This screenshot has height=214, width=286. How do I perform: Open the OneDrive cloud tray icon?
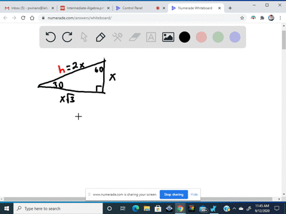(241, 209)
